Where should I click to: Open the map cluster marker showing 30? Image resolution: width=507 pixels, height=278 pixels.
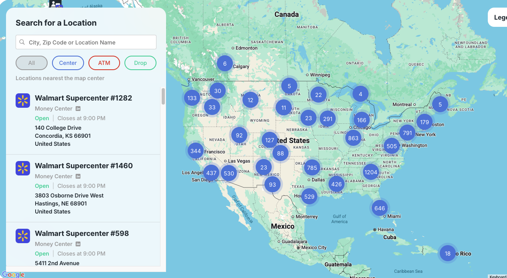pyautogui.click(x=218, y=91)
